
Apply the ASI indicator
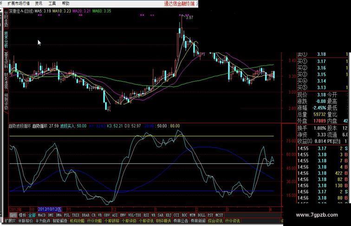coord(115,215)
